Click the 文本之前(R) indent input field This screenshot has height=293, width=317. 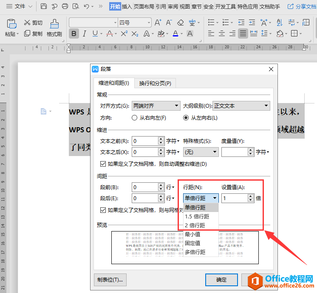coord(145,141)
